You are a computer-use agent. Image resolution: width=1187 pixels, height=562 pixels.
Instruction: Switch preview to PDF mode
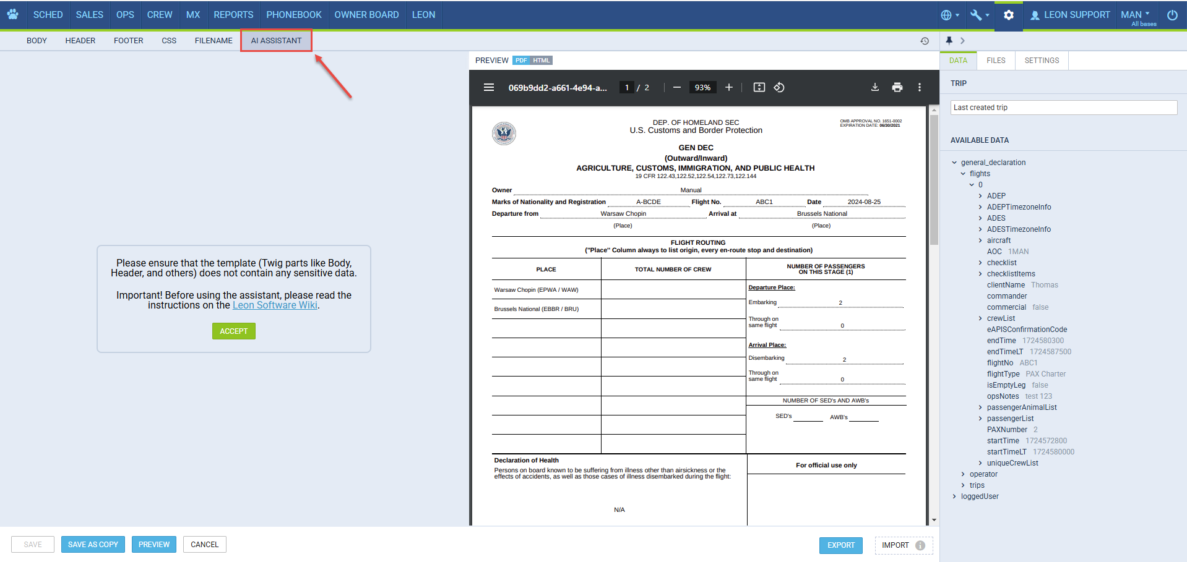521,61
